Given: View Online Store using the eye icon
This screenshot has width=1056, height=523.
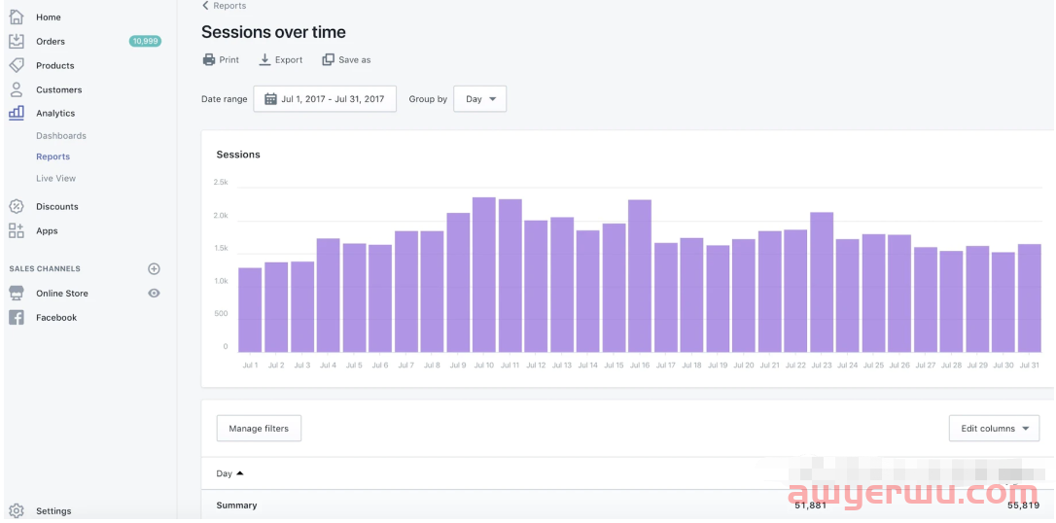Looking at the screenshot, I should tap(154, 293).
